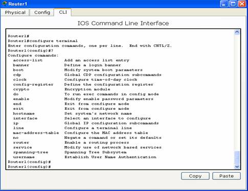The height and width of the screenshot is (191, 248).
Task: Click the 'service' command text
Action: pos(22,148)
